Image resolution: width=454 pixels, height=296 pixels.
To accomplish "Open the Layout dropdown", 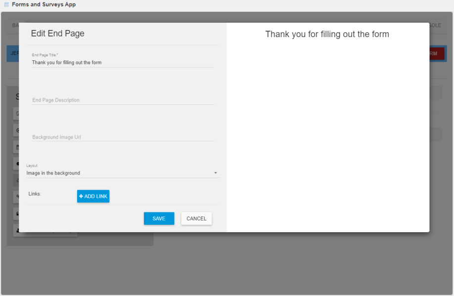I will click(123, 173).
